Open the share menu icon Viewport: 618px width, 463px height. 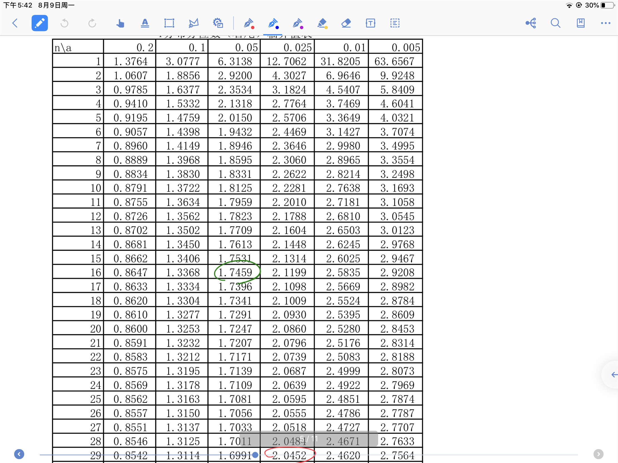531,23
